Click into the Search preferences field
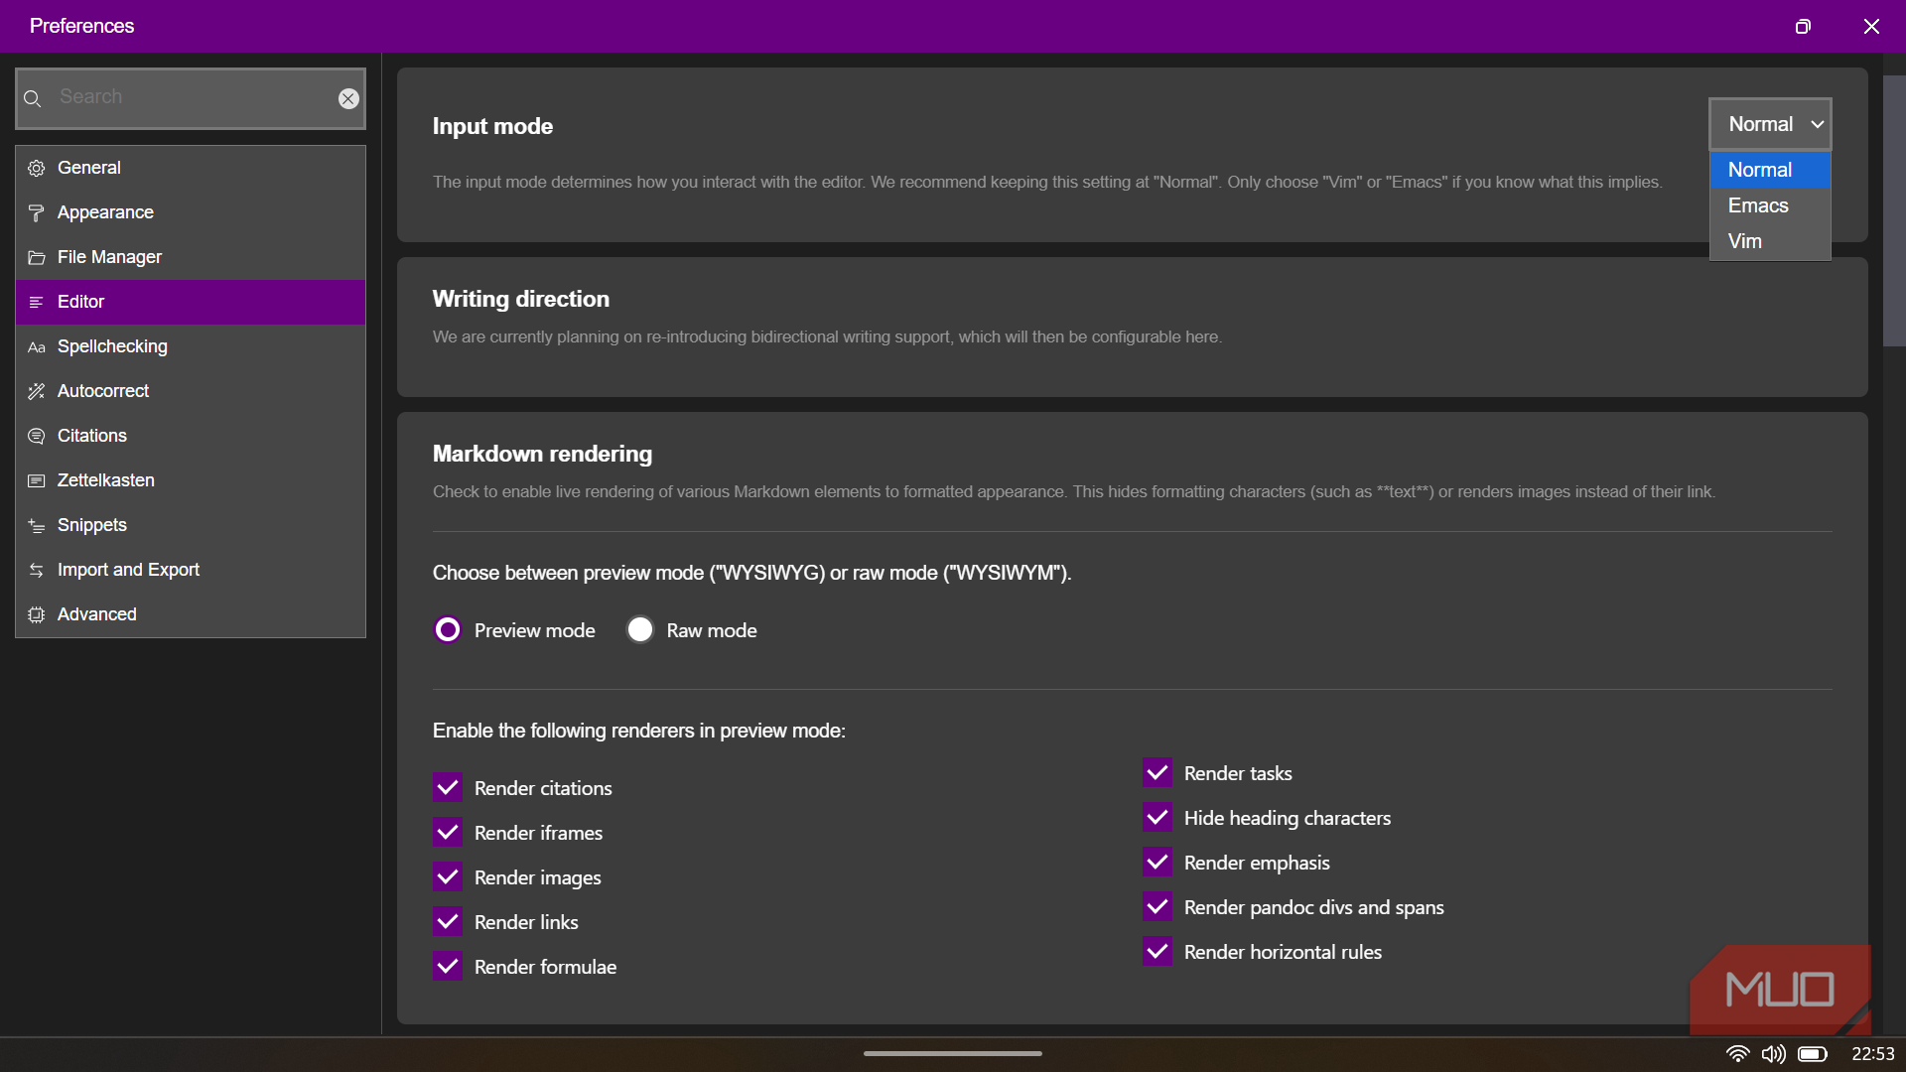This screenshot has width=1906, height=1072. point(191,97)
